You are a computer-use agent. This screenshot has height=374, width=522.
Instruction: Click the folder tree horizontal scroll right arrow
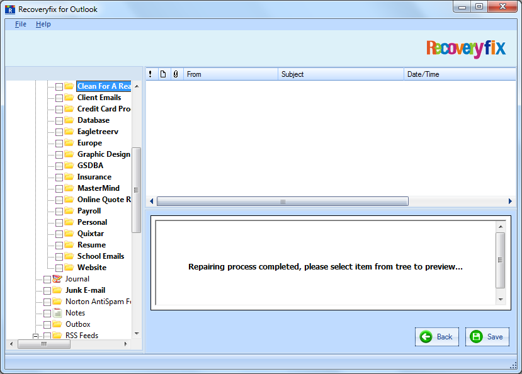(x=125, y=344)
